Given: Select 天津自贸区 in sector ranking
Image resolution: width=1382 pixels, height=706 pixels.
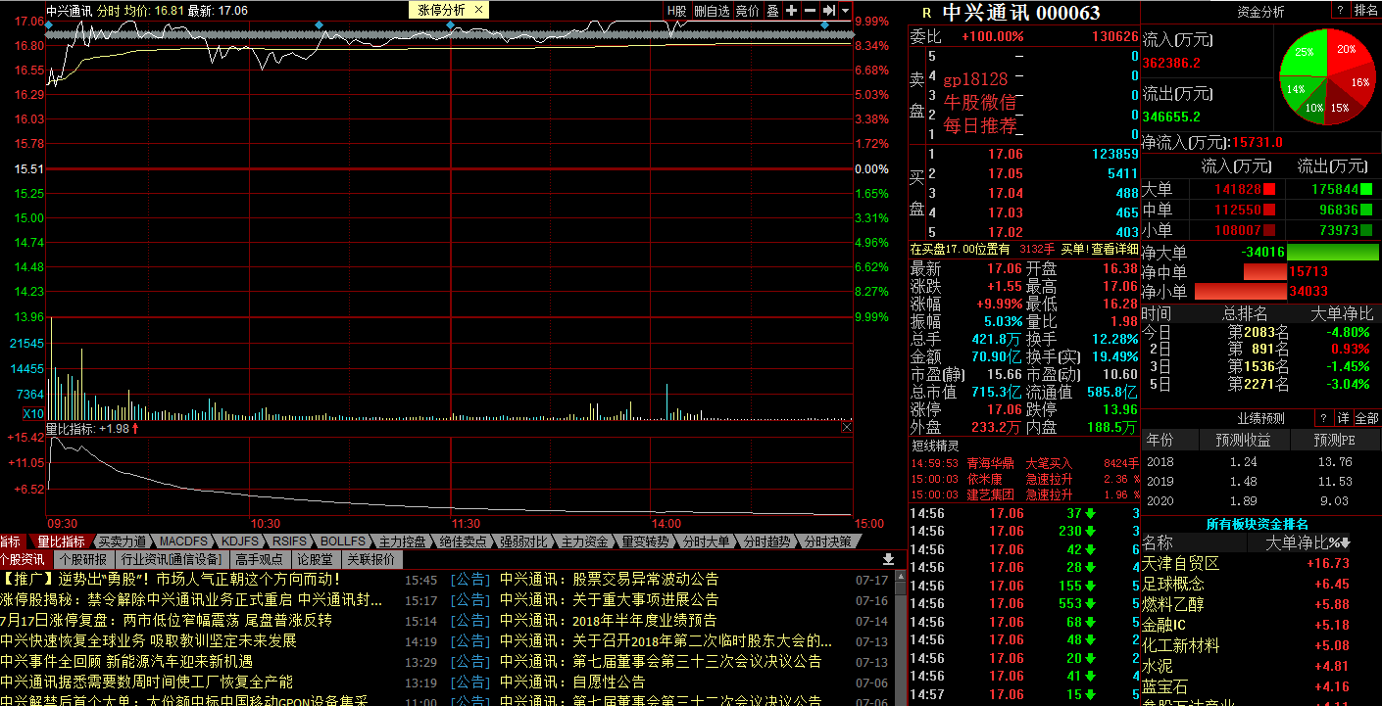Looking at the screenshot, I should point(1181,564).
